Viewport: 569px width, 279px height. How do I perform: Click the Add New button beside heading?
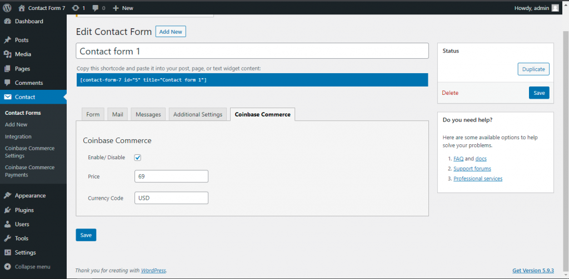[171, 32]
